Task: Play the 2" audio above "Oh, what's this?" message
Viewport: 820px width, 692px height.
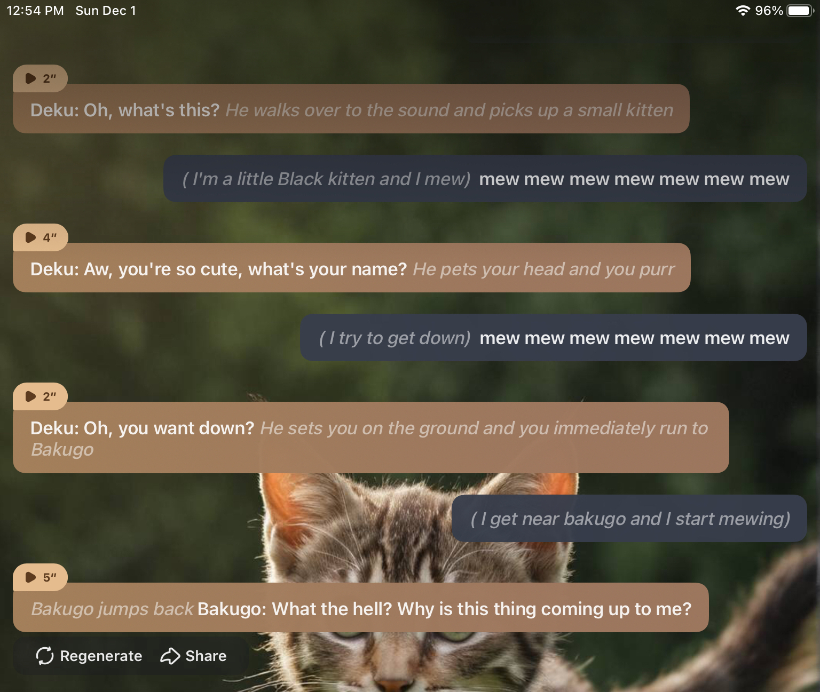Action: pos(40,78)
